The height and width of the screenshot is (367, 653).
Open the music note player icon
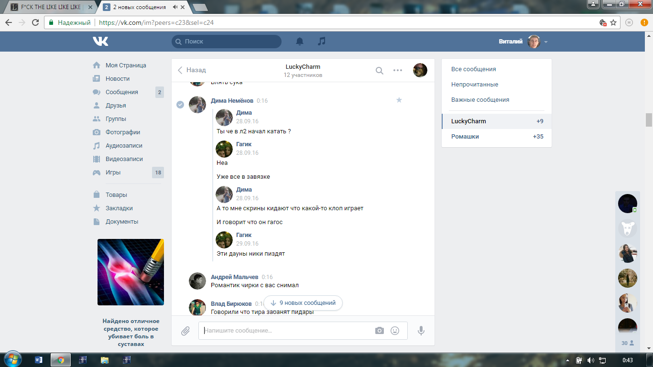pyautogui.click(x=322, y=42)
